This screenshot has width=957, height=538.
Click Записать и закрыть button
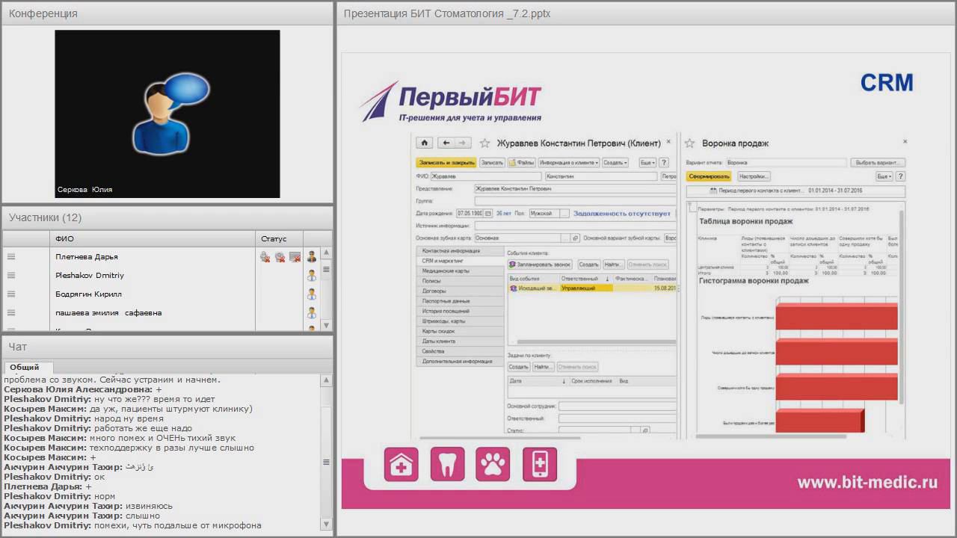[446, 162]
